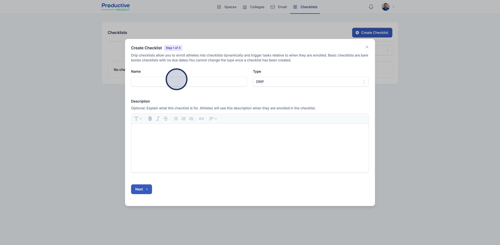Switch to the Email section
This screenshot has width=500, height=245.
click(278, 7)
